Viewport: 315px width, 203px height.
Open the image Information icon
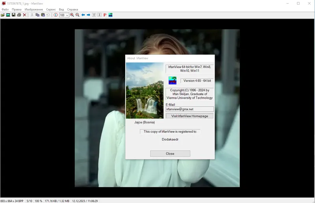tap(56, 15)
